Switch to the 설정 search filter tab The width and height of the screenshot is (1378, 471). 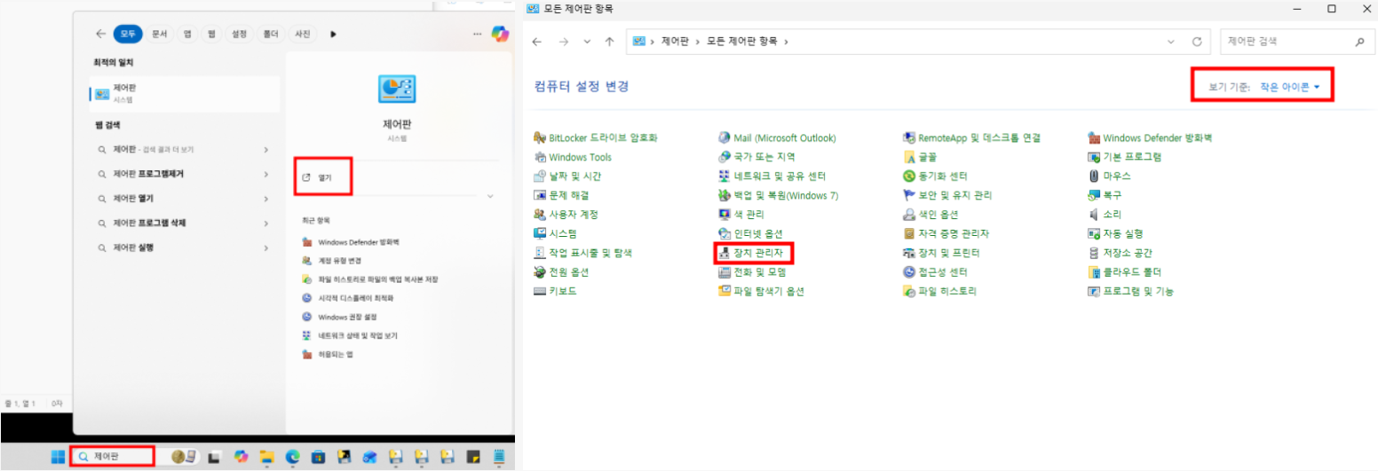point(239,34)
